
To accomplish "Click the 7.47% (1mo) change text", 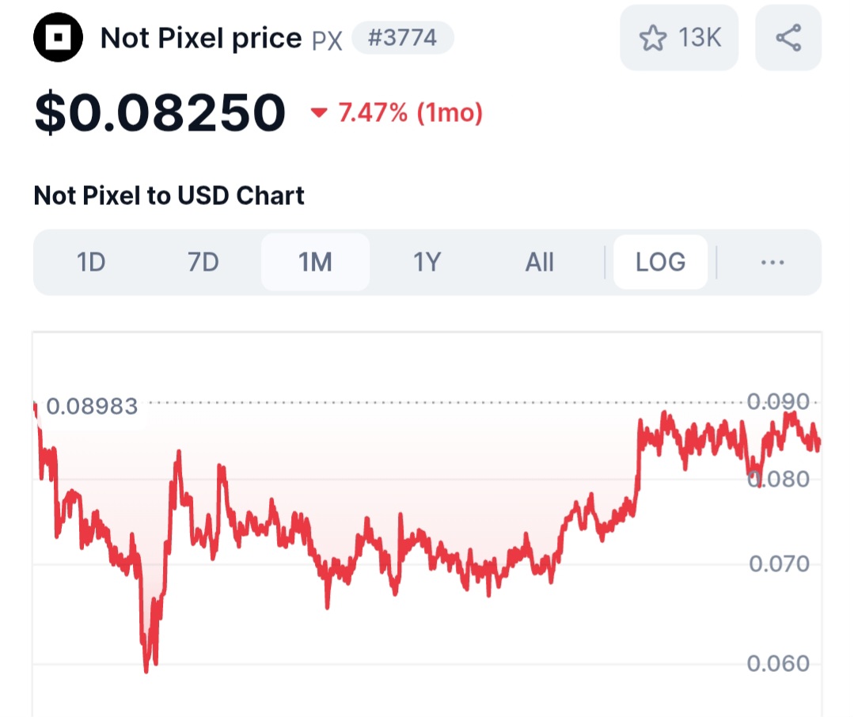I will (x=410, y=113).
